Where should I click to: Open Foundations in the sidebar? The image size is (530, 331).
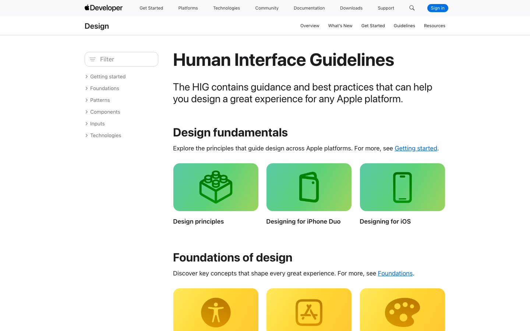point(105,88)
